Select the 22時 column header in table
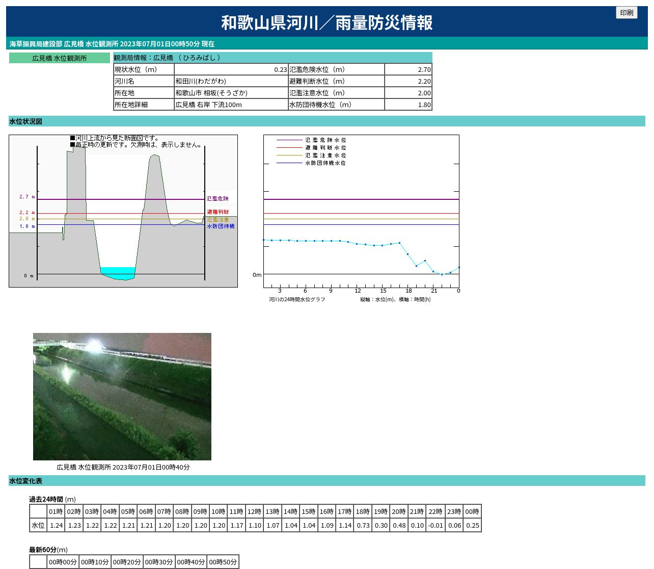The height and width of the screenshot is (569, 654). tap(435, 511)
